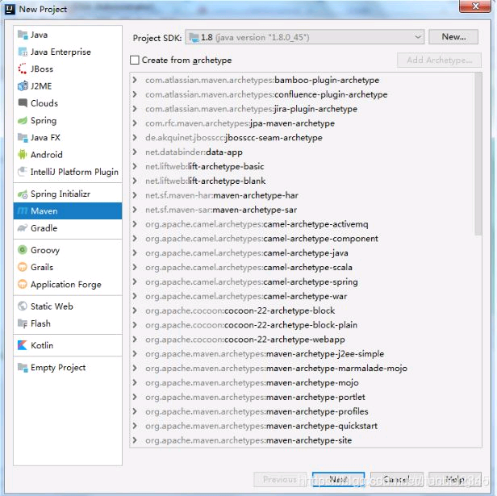The height and width of the screenshot is (496, 497).
Task: Expand bamboo-plugin-archetype entry
Action: [135, 80]
